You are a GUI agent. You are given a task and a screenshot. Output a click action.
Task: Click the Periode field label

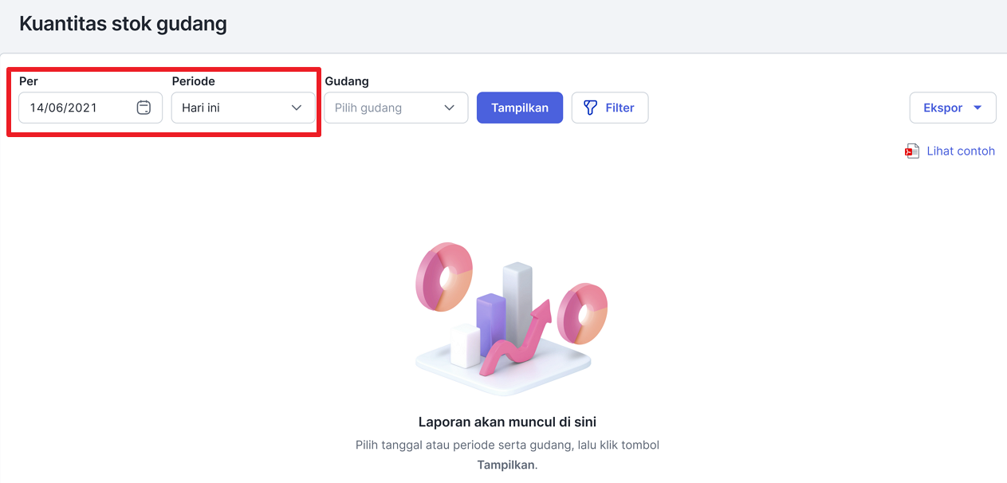[194, 81]
